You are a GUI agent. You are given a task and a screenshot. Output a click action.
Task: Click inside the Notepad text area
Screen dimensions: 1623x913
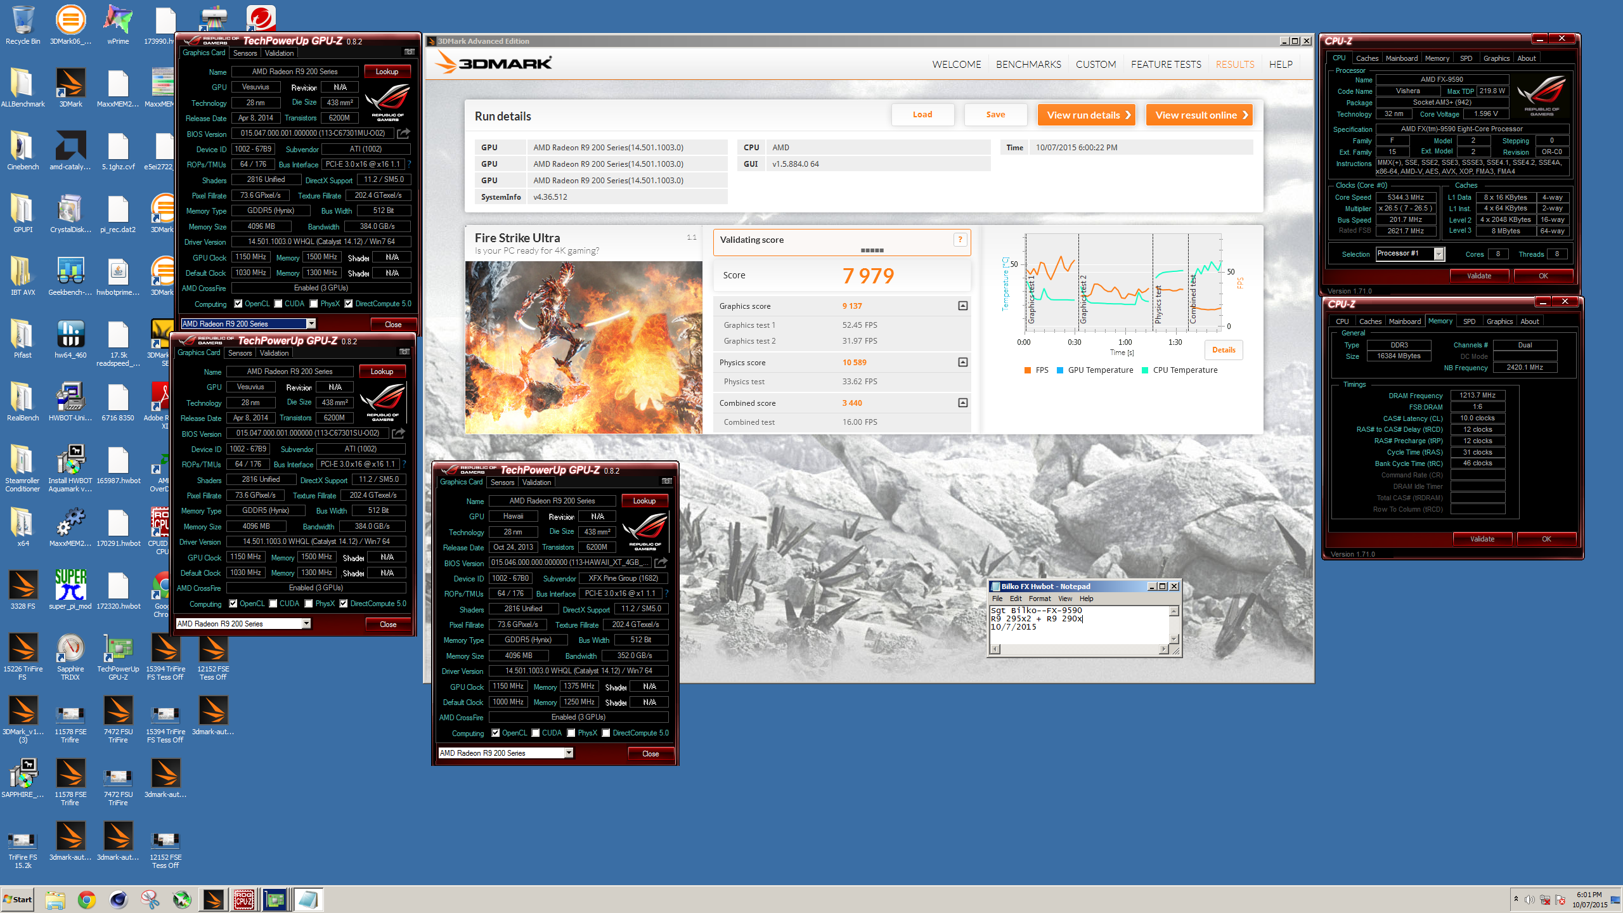(1079, 625)
